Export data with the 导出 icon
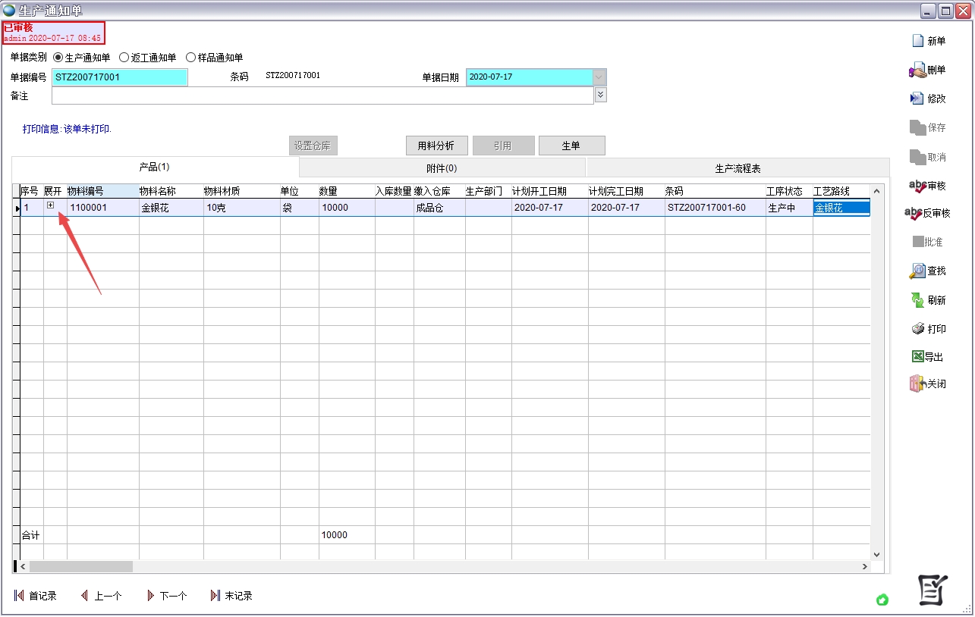The image size is (975, 617). tap(917, 357)
